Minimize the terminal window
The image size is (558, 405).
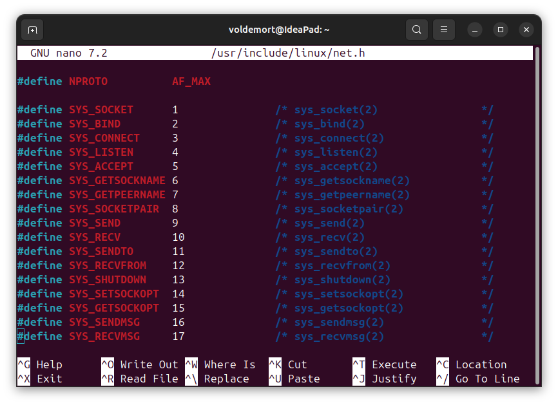pos(475,30)
